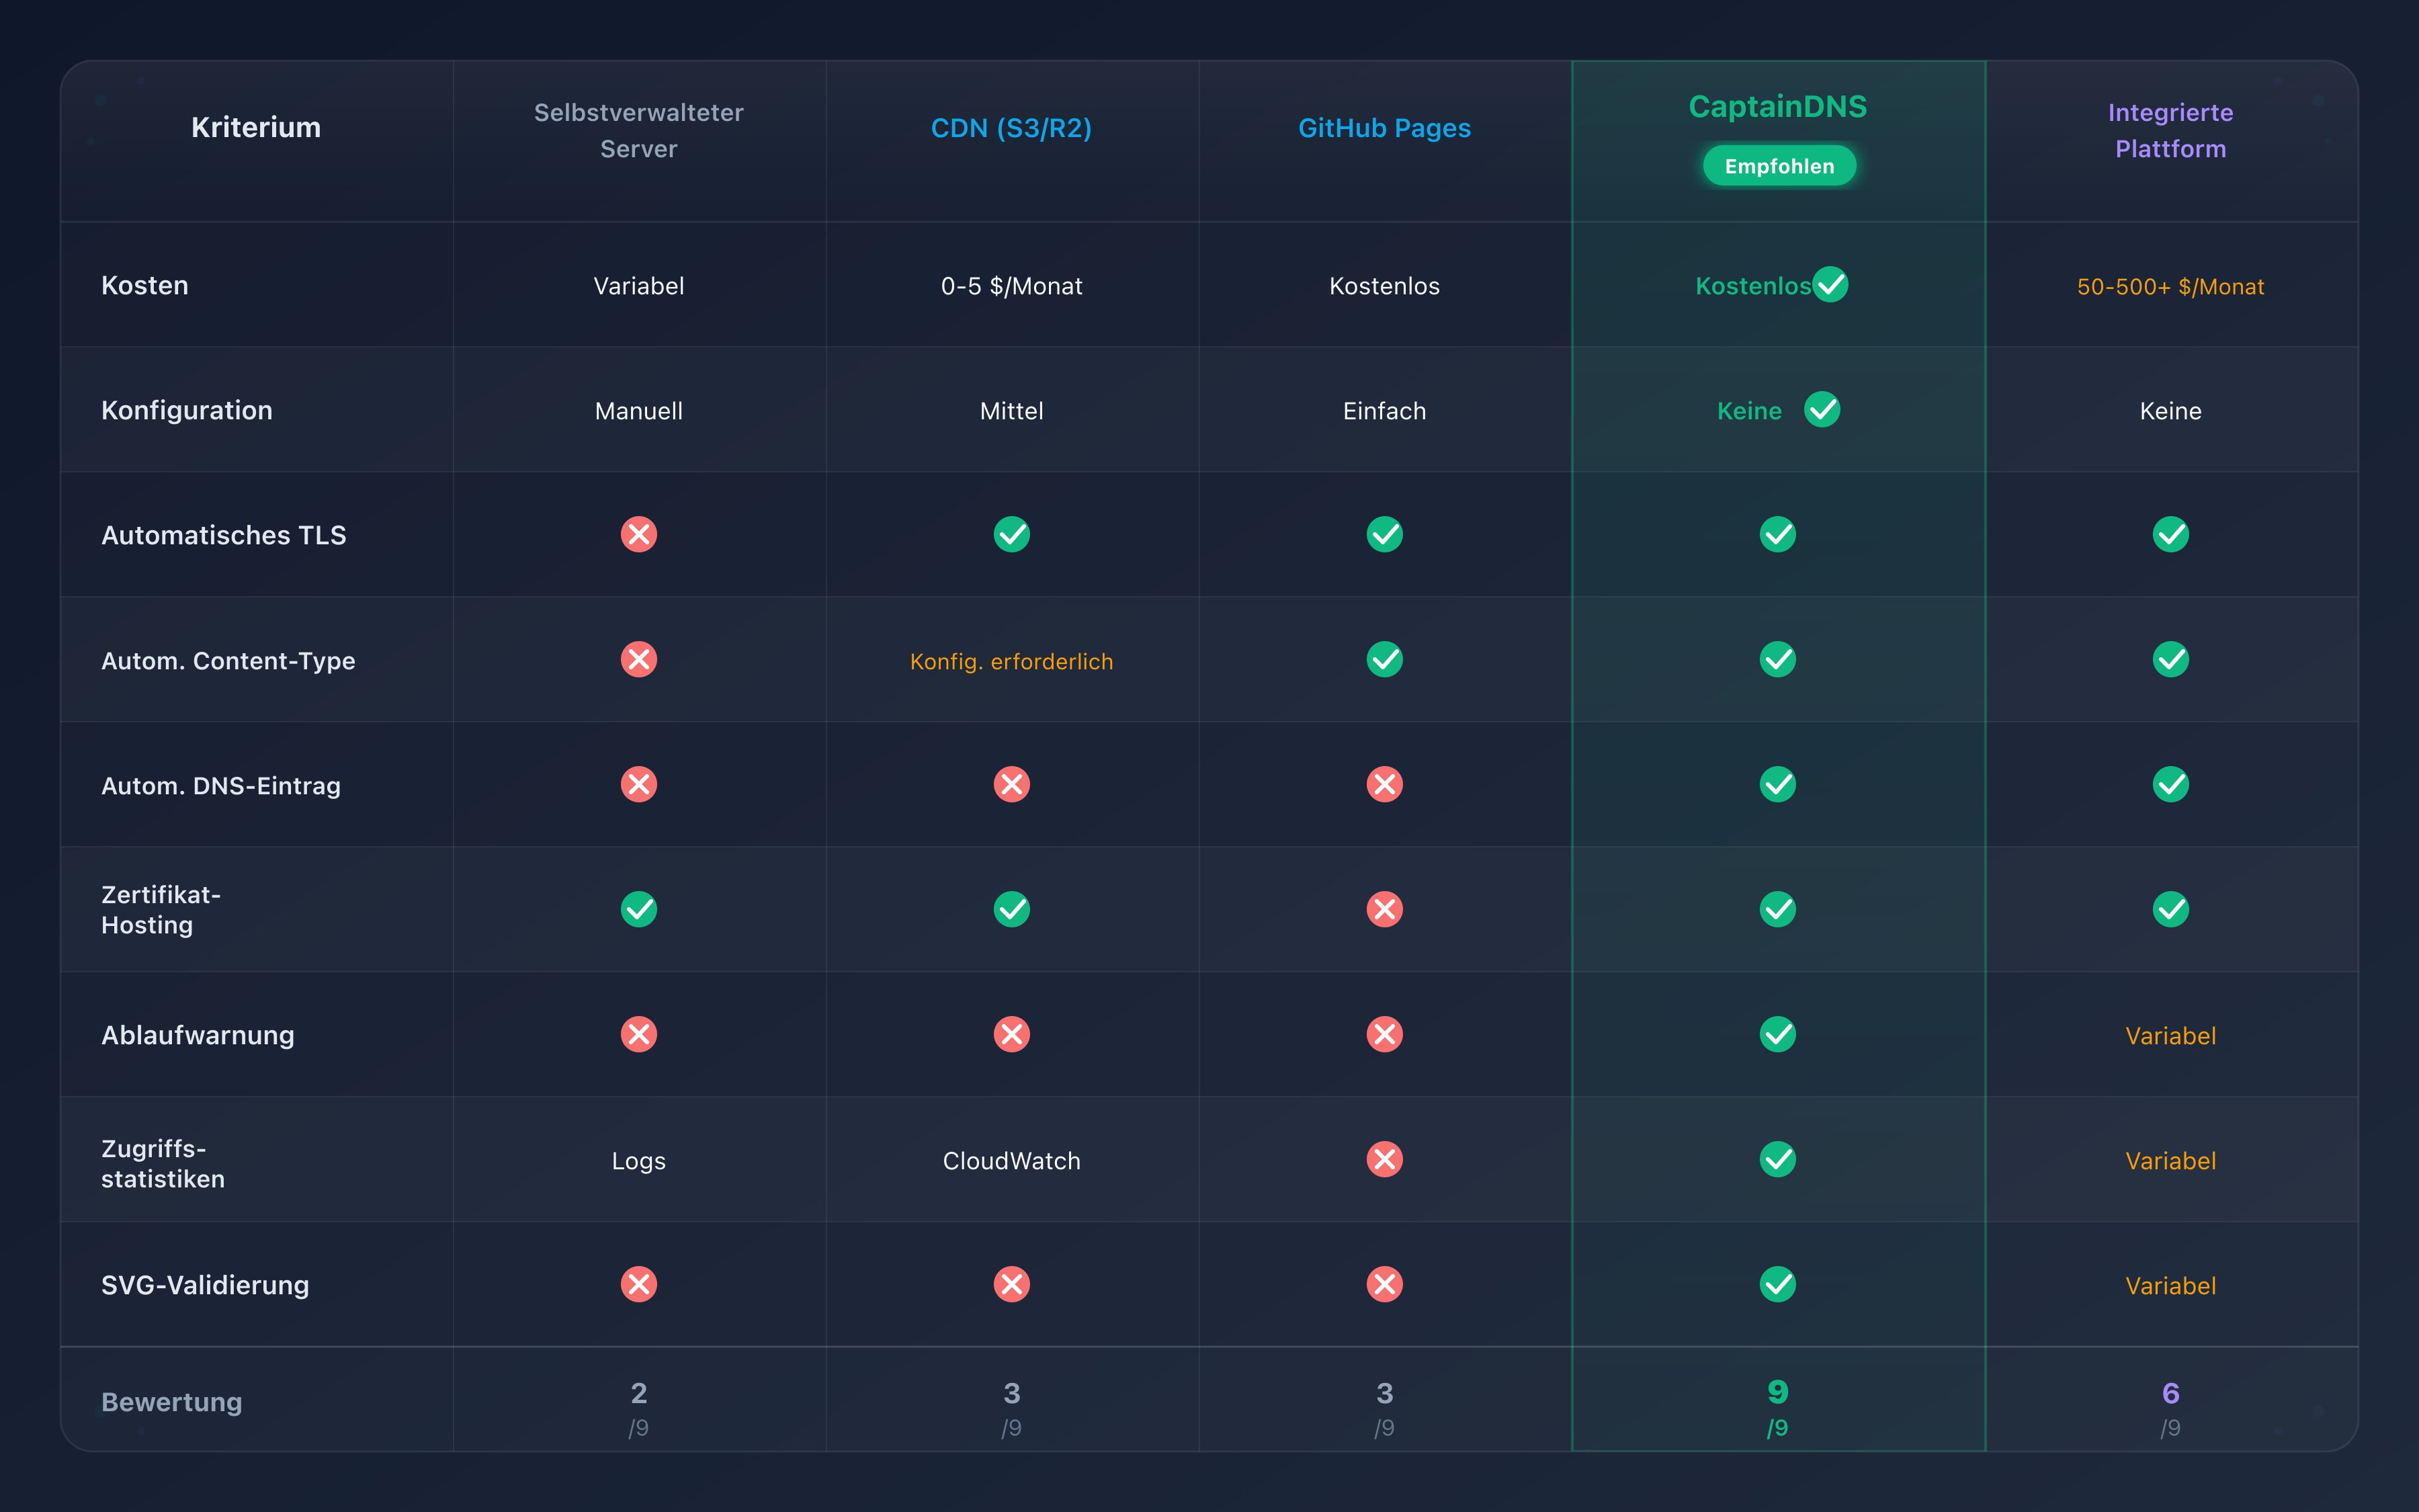2419x1512 pixels.
Task: Select the checkmark for CaptainDNS Ablaufwarnung
Action: pyautogui.click(x=1777, y=1035)
